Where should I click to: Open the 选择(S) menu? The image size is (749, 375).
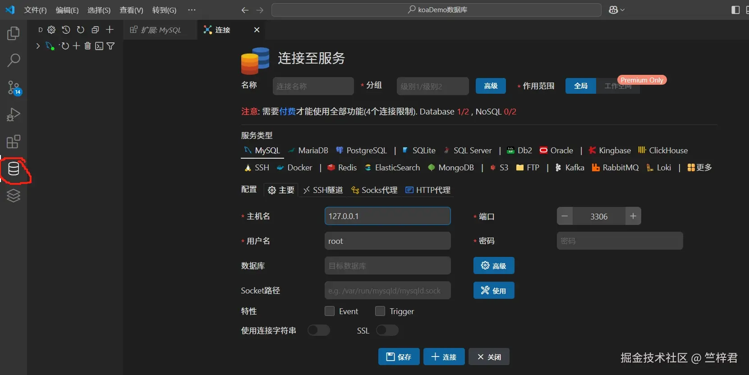[x=99, y=10]
